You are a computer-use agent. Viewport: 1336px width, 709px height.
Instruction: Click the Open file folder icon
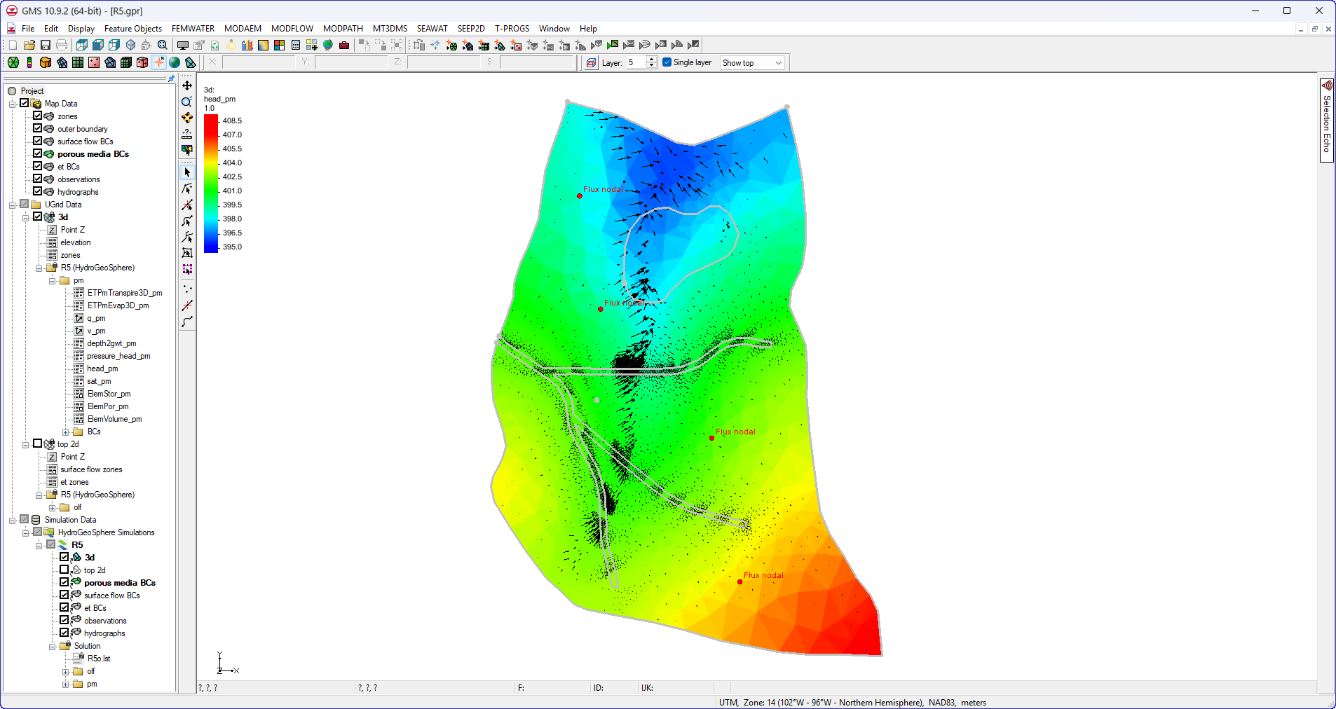click(29, 46)
